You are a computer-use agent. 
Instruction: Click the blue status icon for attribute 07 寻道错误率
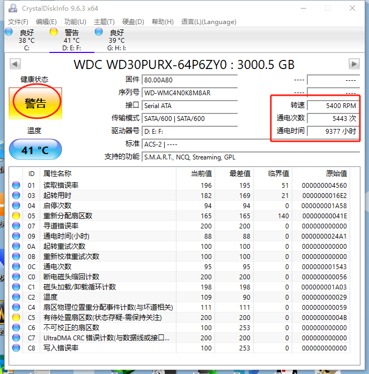[16, 226]
